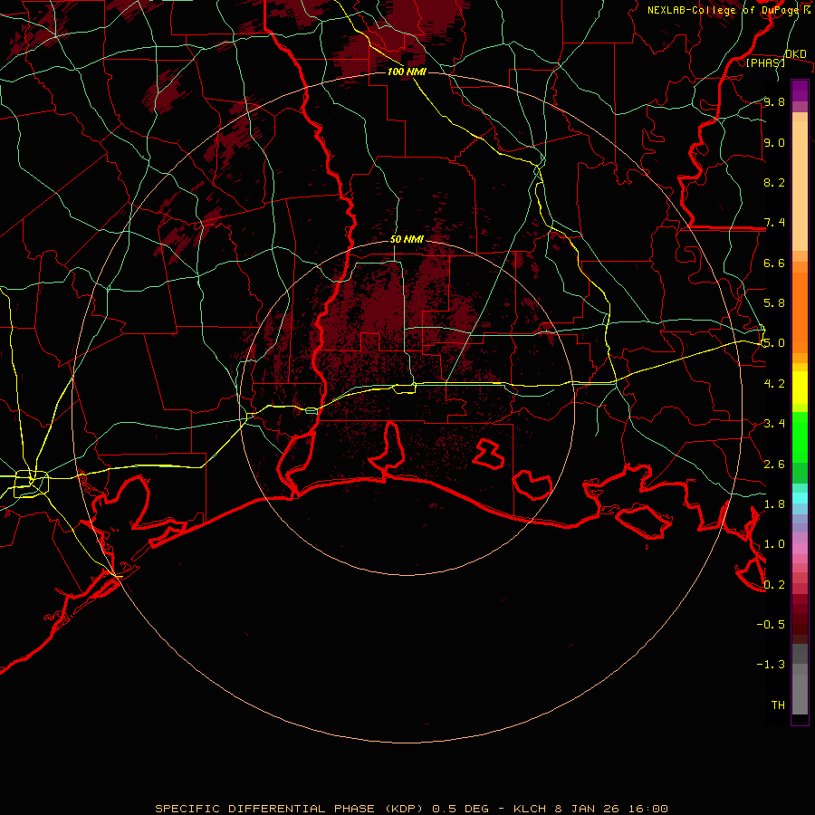Click the 5.8 legend value
815x815 pixels.
point(774,303)
